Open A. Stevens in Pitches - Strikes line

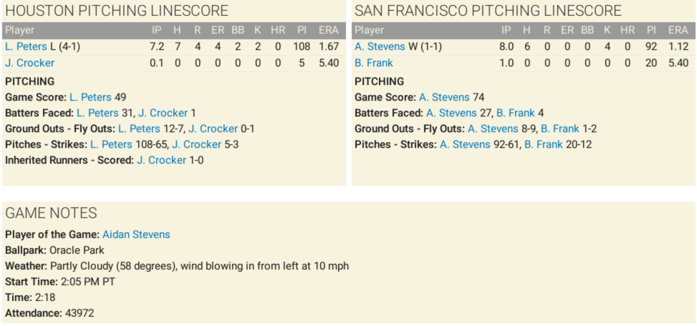click(x=465, y=144)
